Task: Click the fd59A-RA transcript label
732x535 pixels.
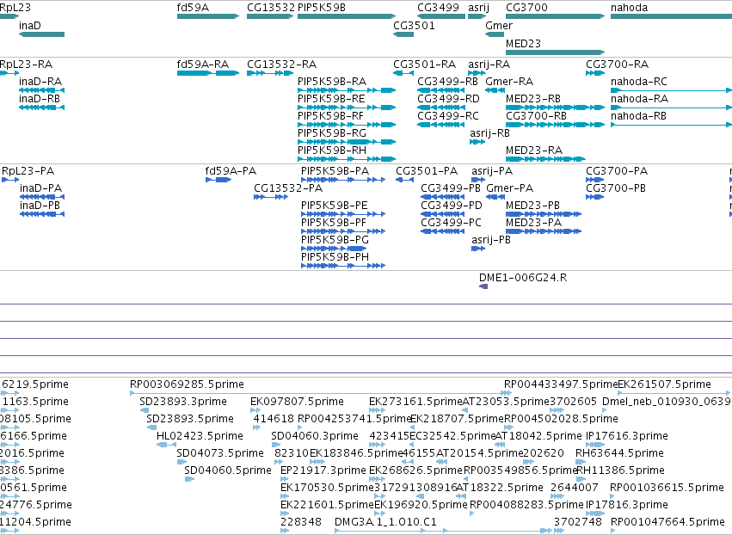Action: 203,64
